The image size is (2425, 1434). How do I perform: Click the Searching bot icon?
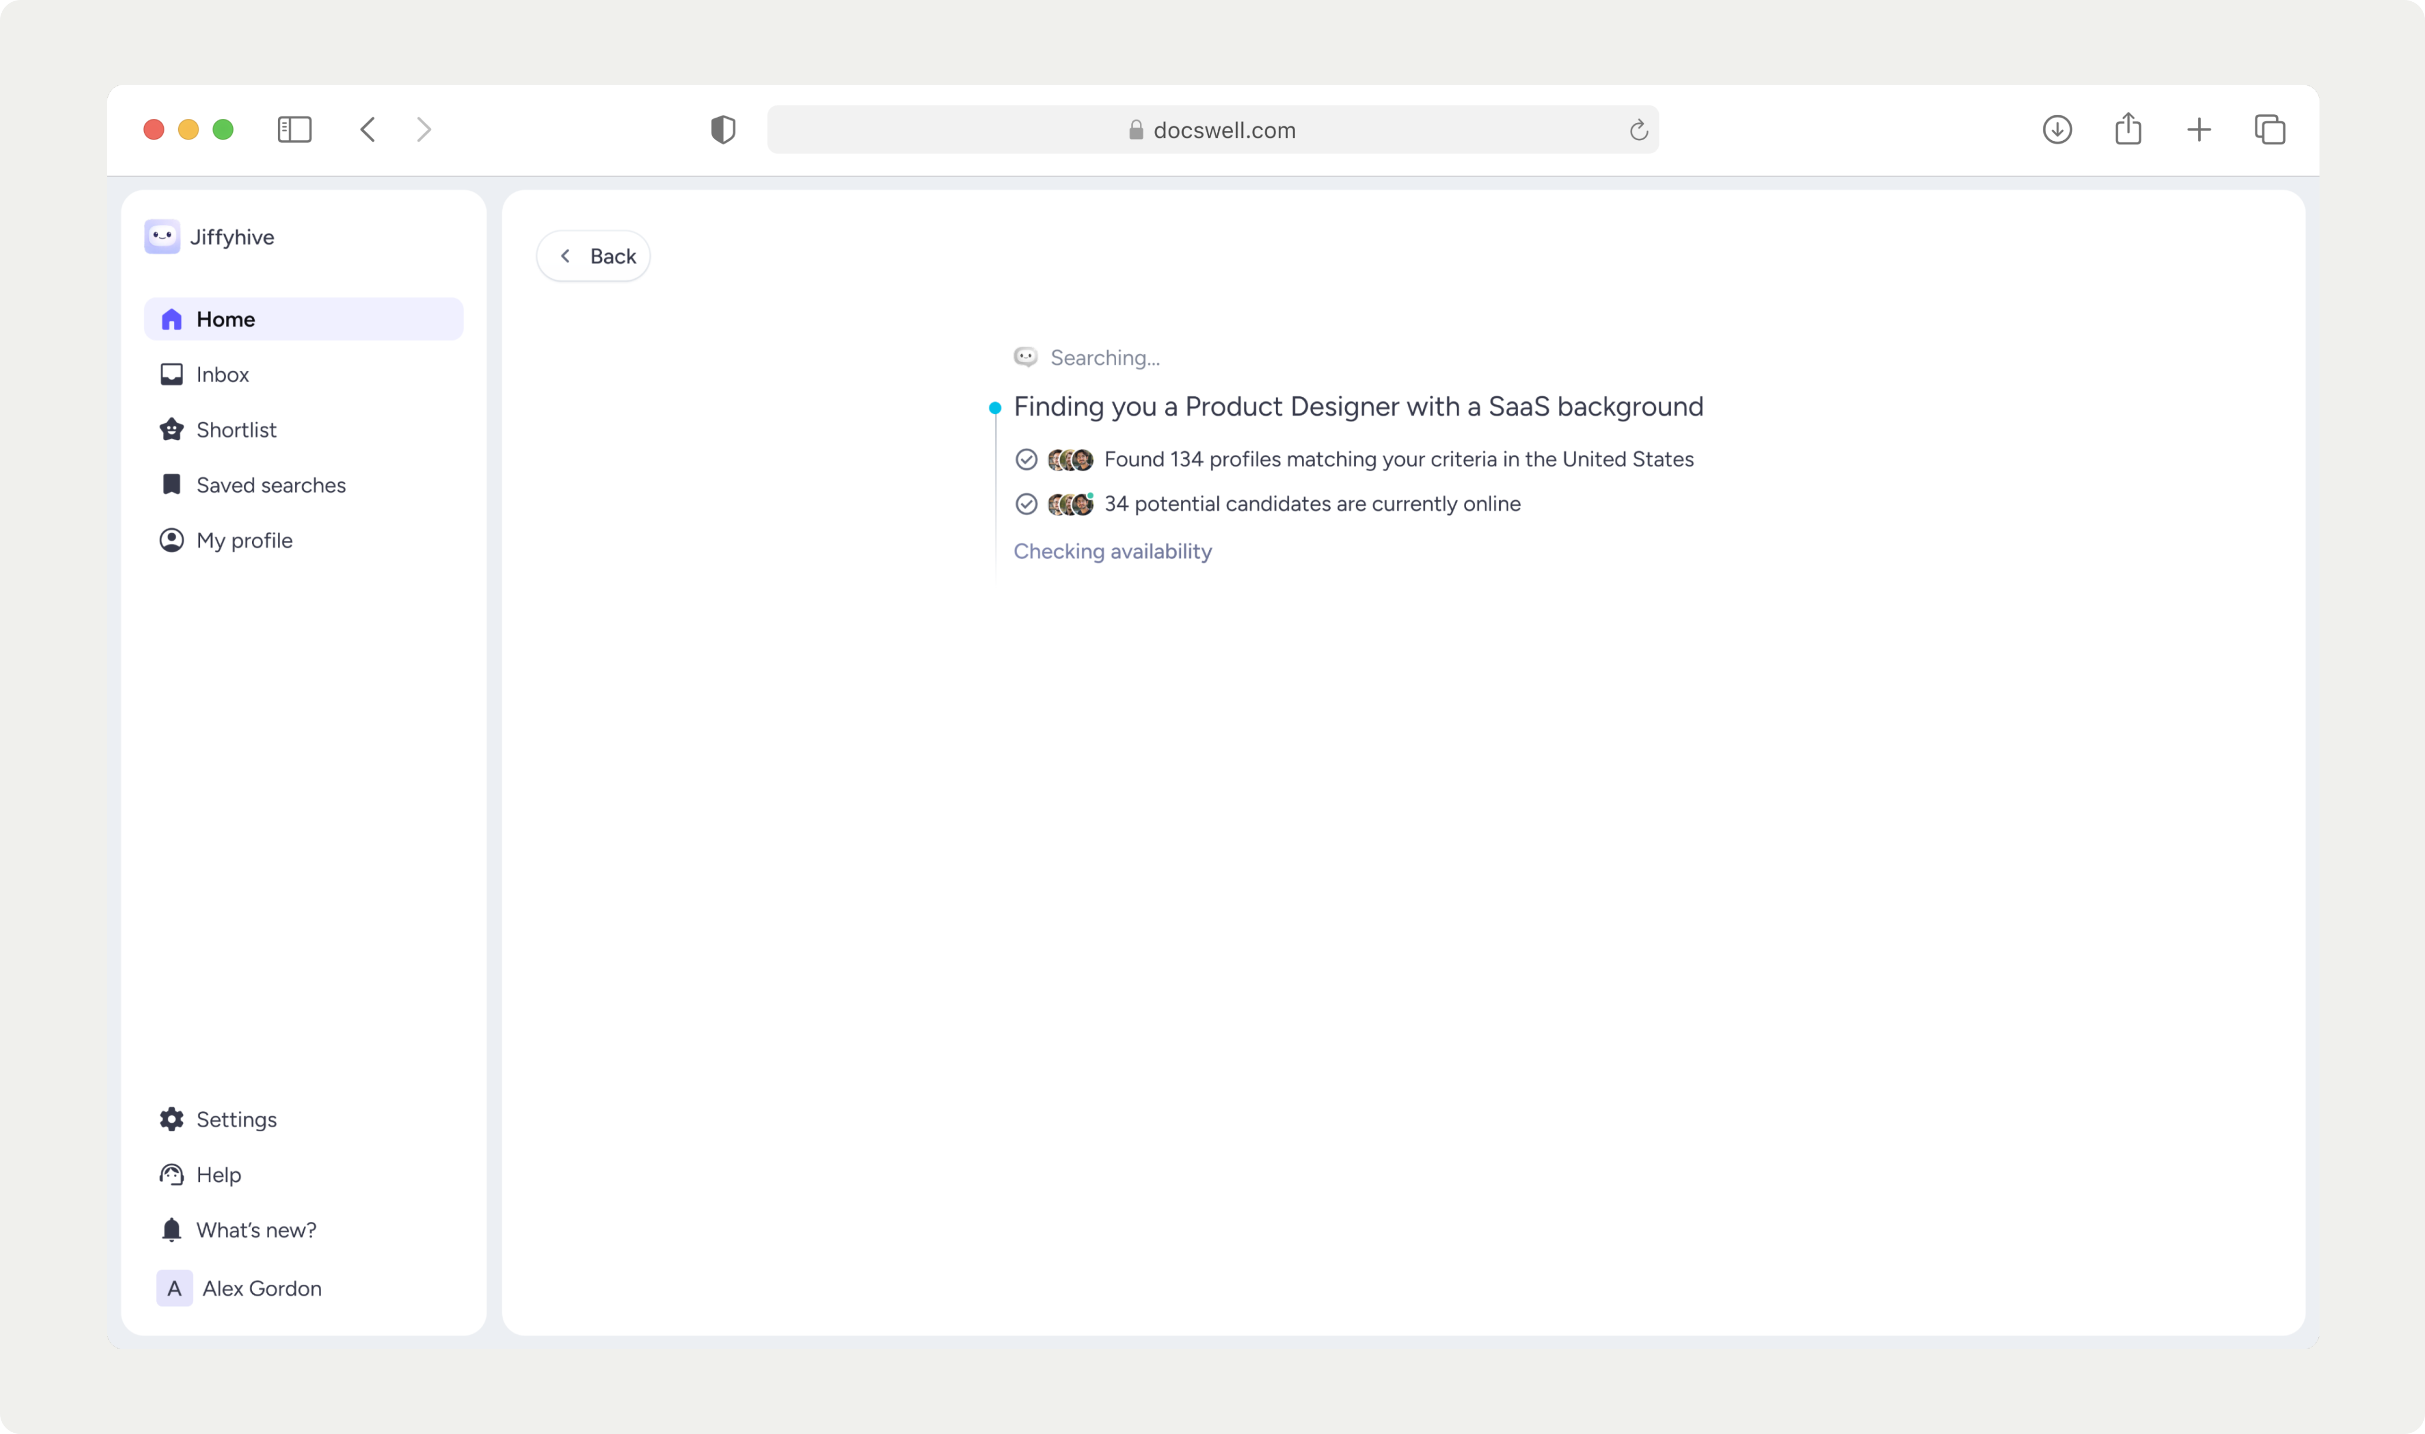(1026, 356)
